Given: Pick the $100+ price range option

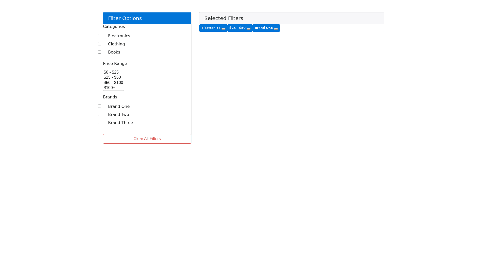Looking at the screenshot, I should (109, 88).
